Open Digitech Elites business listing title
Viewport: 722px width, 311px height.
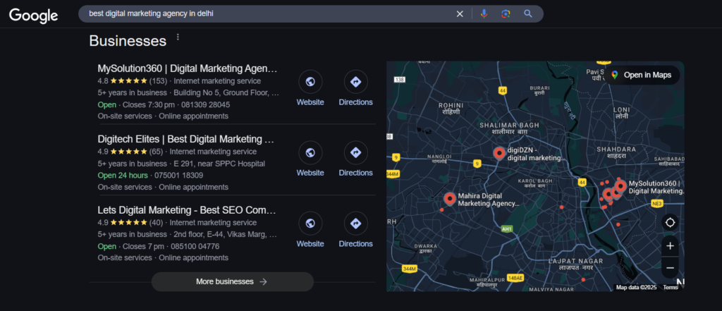click(186, 139)
